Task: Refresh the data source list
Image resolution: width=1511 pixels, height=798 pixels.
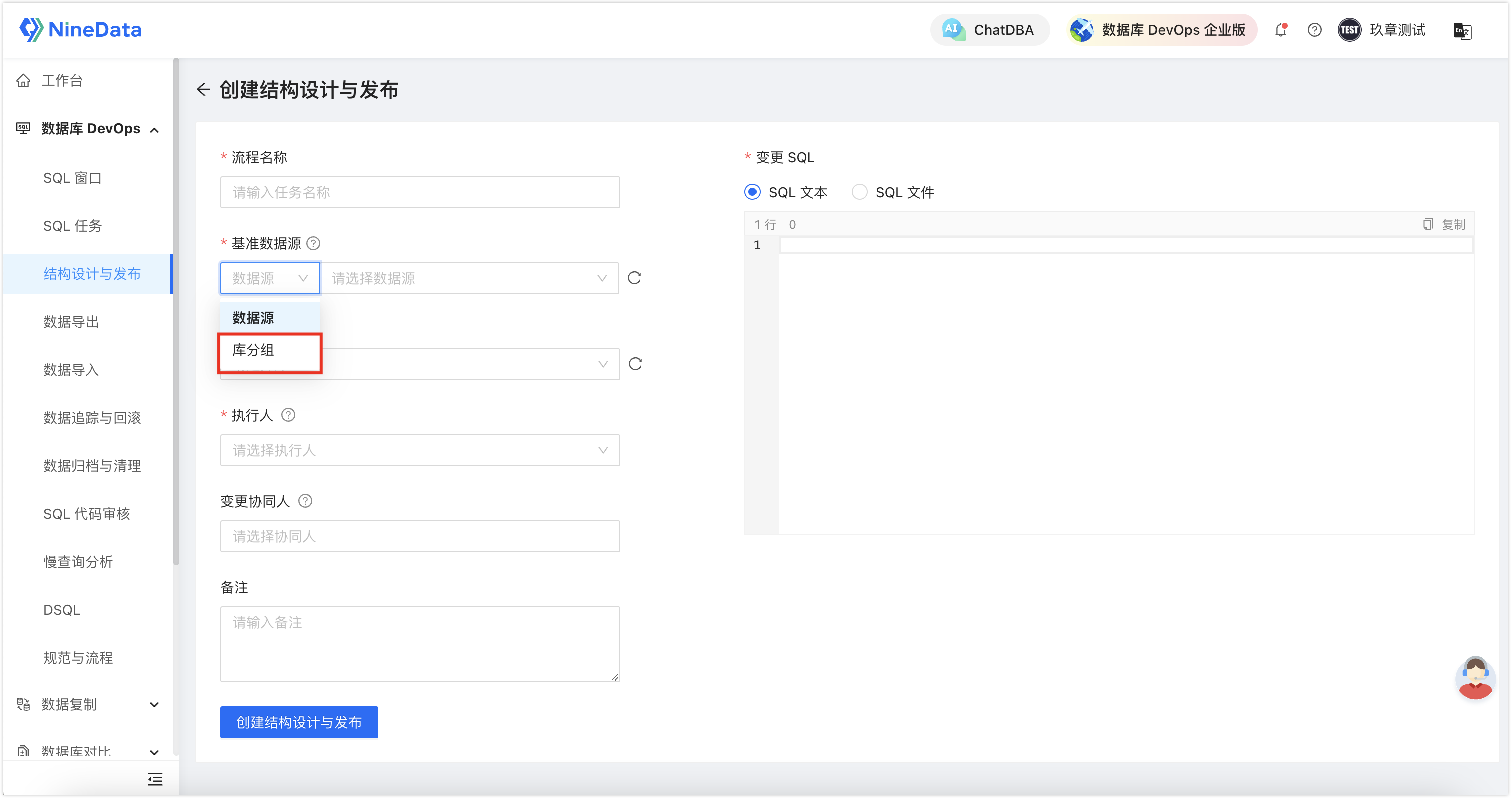Action: (634, 278)
